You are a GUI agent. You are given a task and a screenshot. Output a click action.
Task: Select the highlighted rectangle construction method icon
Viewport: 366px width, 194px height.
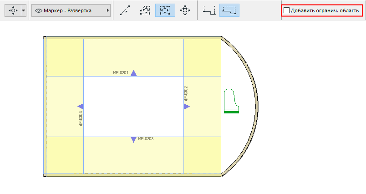[x=165, y=10]
